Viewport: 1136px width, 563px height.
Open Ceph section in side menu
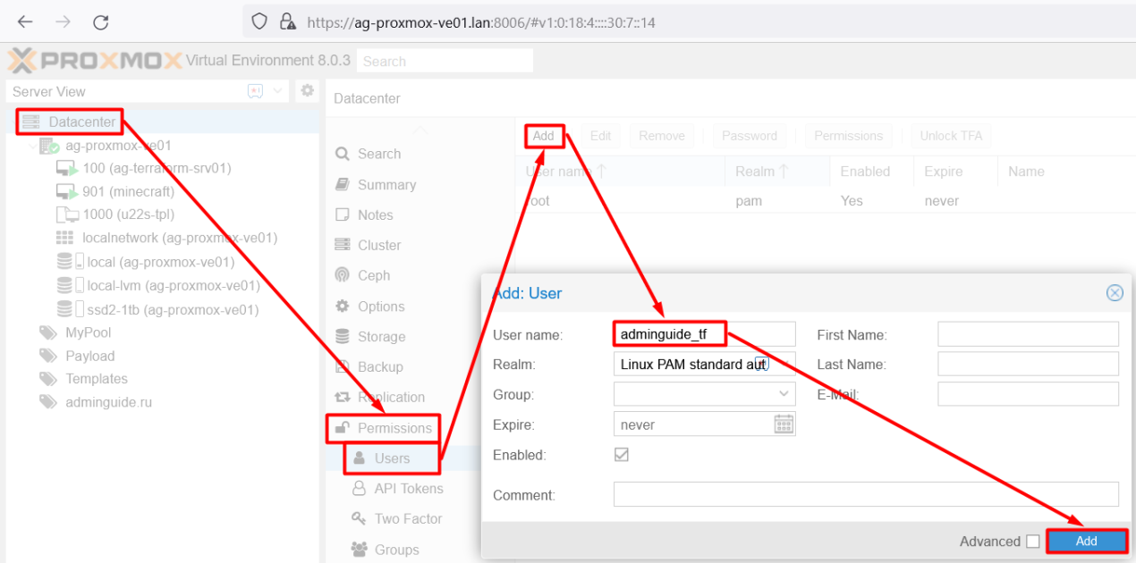click(375, 275)
